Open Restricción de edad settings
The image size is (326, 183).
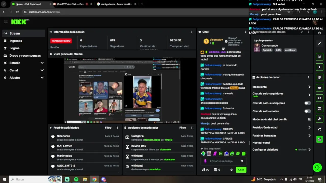(x=282, y=128)
